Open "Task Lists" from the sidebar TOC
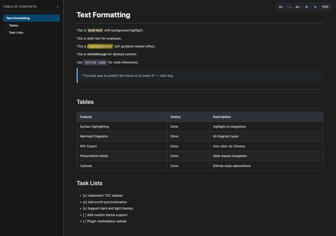336x236 pixels. (16, 32)
